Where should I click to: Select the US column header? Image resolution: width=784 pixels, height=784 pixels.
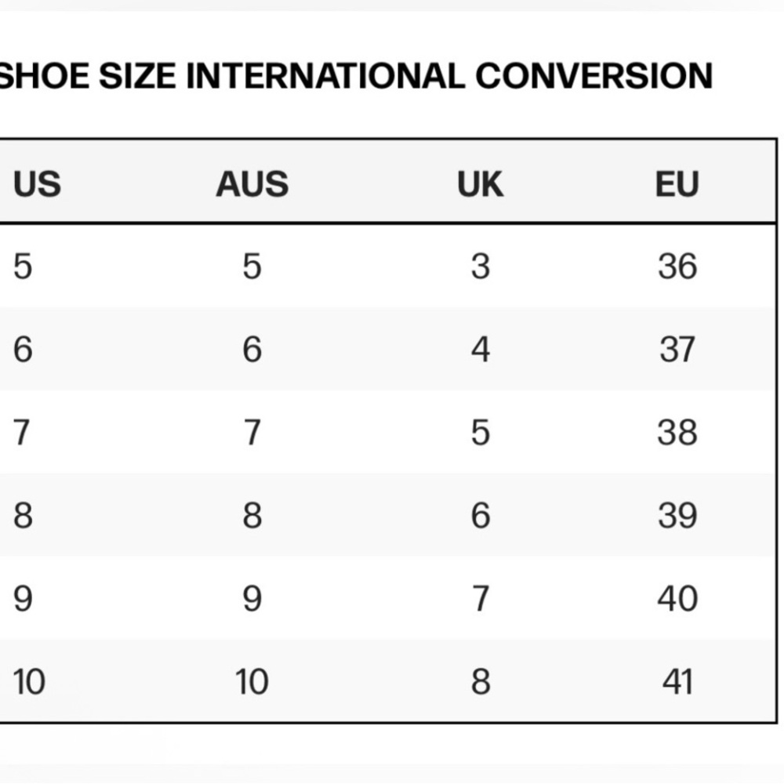coord(37,184)
